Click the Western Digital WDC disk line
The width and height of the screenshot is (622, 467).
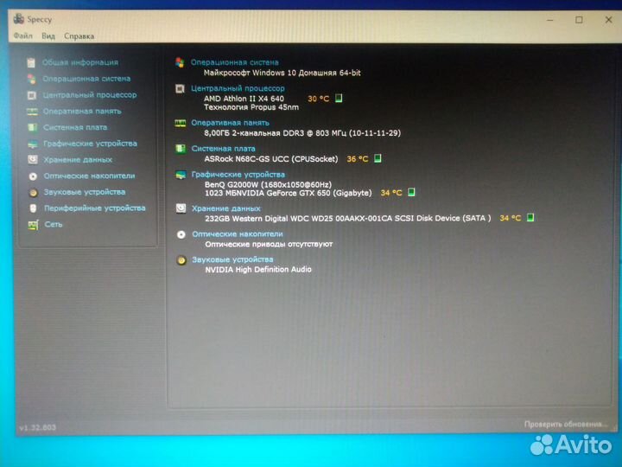click(x=348, y=218)
